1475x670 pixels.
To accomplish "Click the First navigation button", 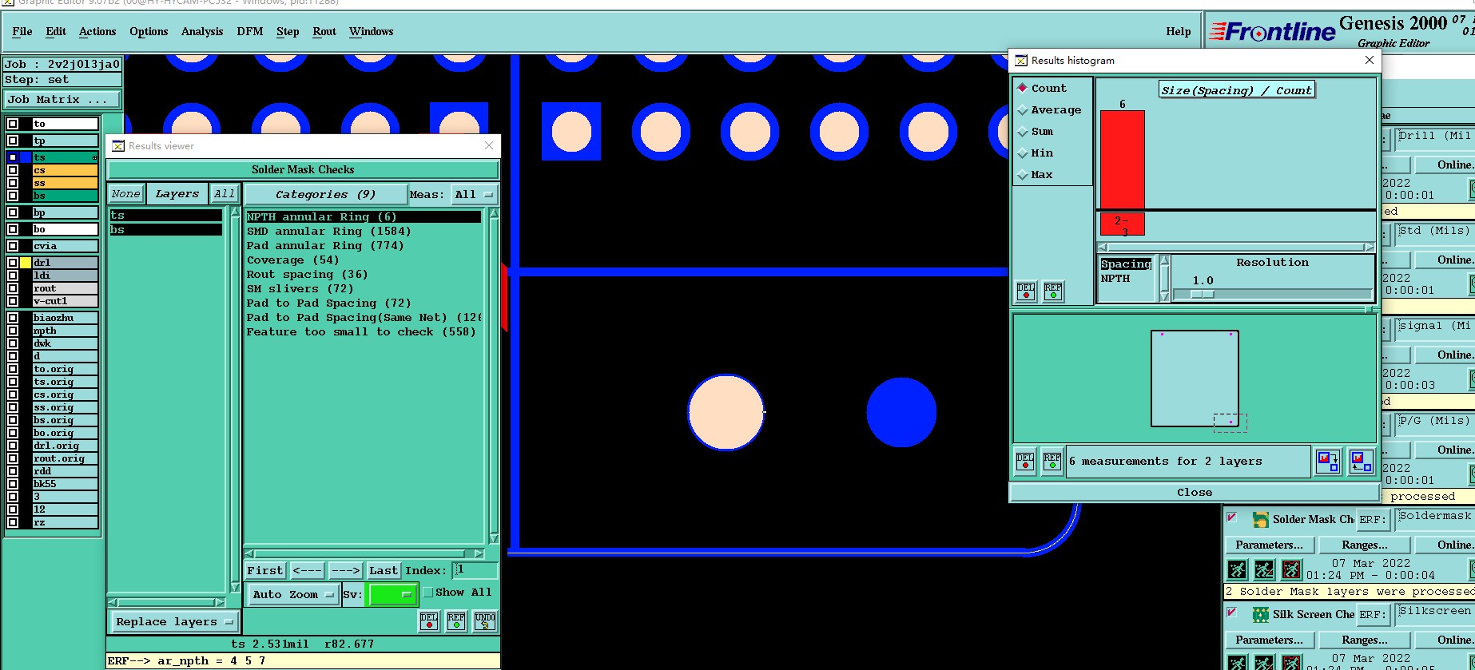I will click(x=264, y=571).
